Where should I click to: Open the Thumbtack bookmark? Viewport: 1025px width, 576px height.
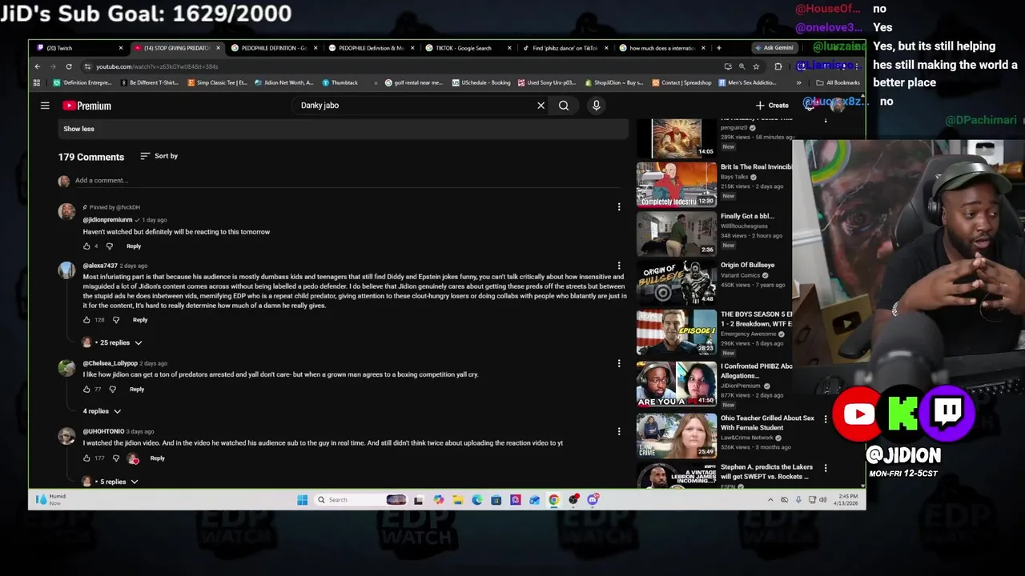pos(340,82)
